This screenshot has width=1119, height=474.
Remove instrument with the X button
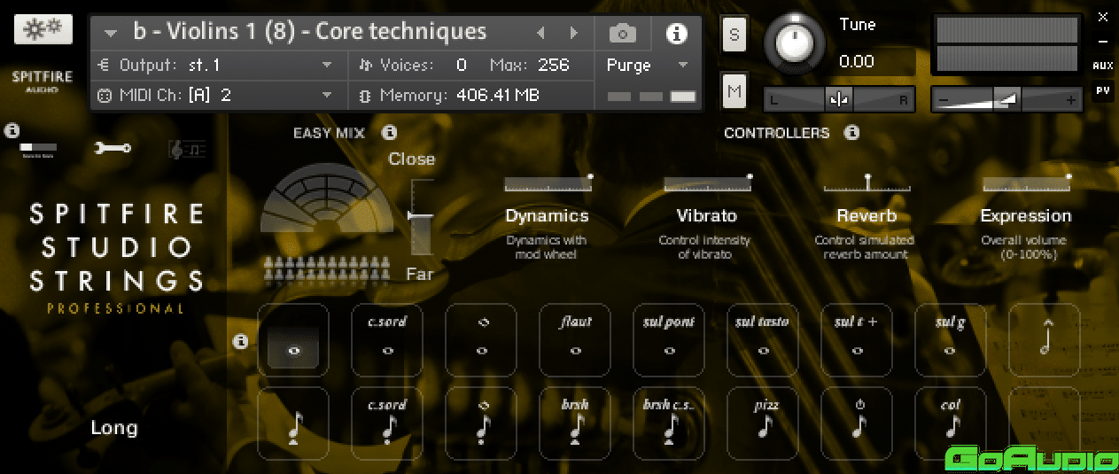(x=1103, y=17)
